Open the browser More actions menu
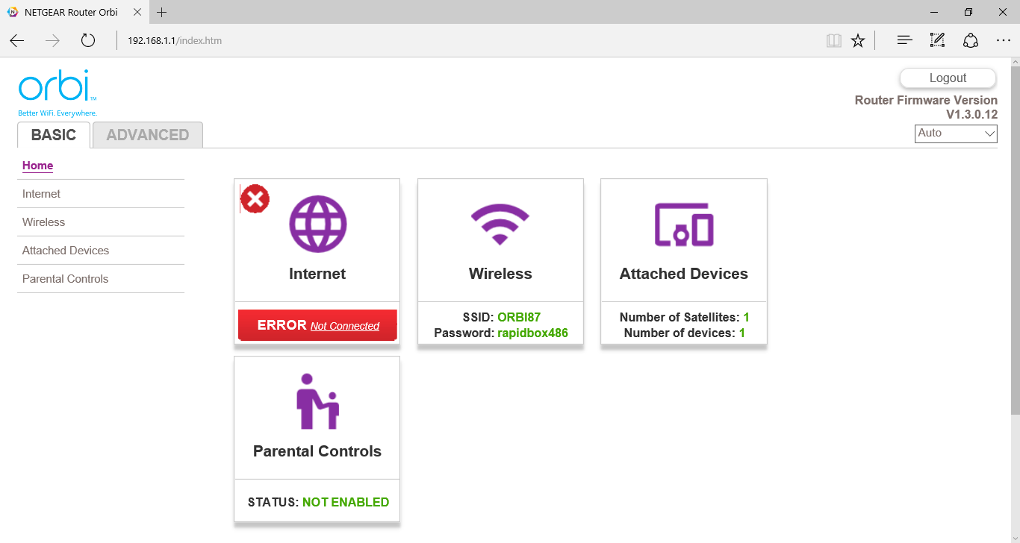 tap(1003, 40)
